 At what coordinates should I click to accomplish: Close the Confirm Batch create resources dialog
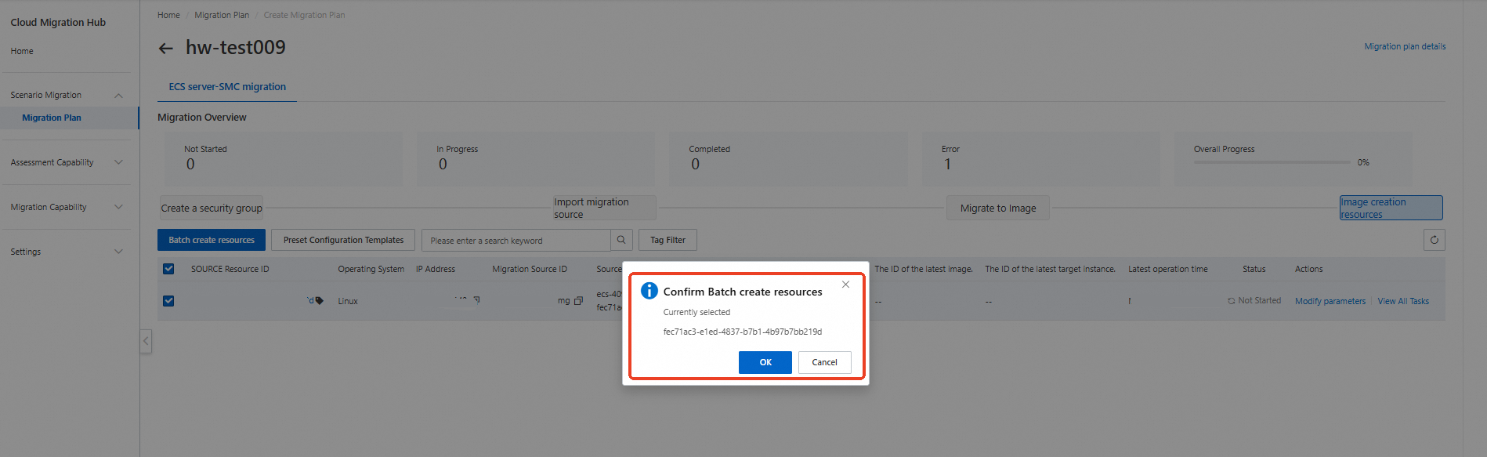(845, 285)
